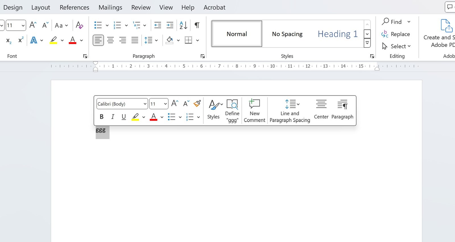Click the Clear All Formatting icon
The image size is (455, 242).
79,25
